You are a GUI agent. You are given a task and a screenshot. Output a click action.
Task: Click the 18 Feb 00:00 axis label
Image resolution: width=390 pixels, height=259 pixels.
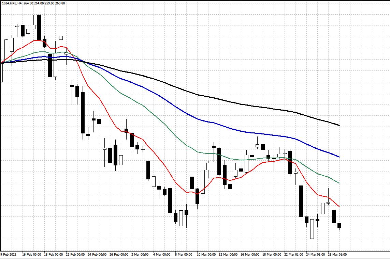[54, 254]
